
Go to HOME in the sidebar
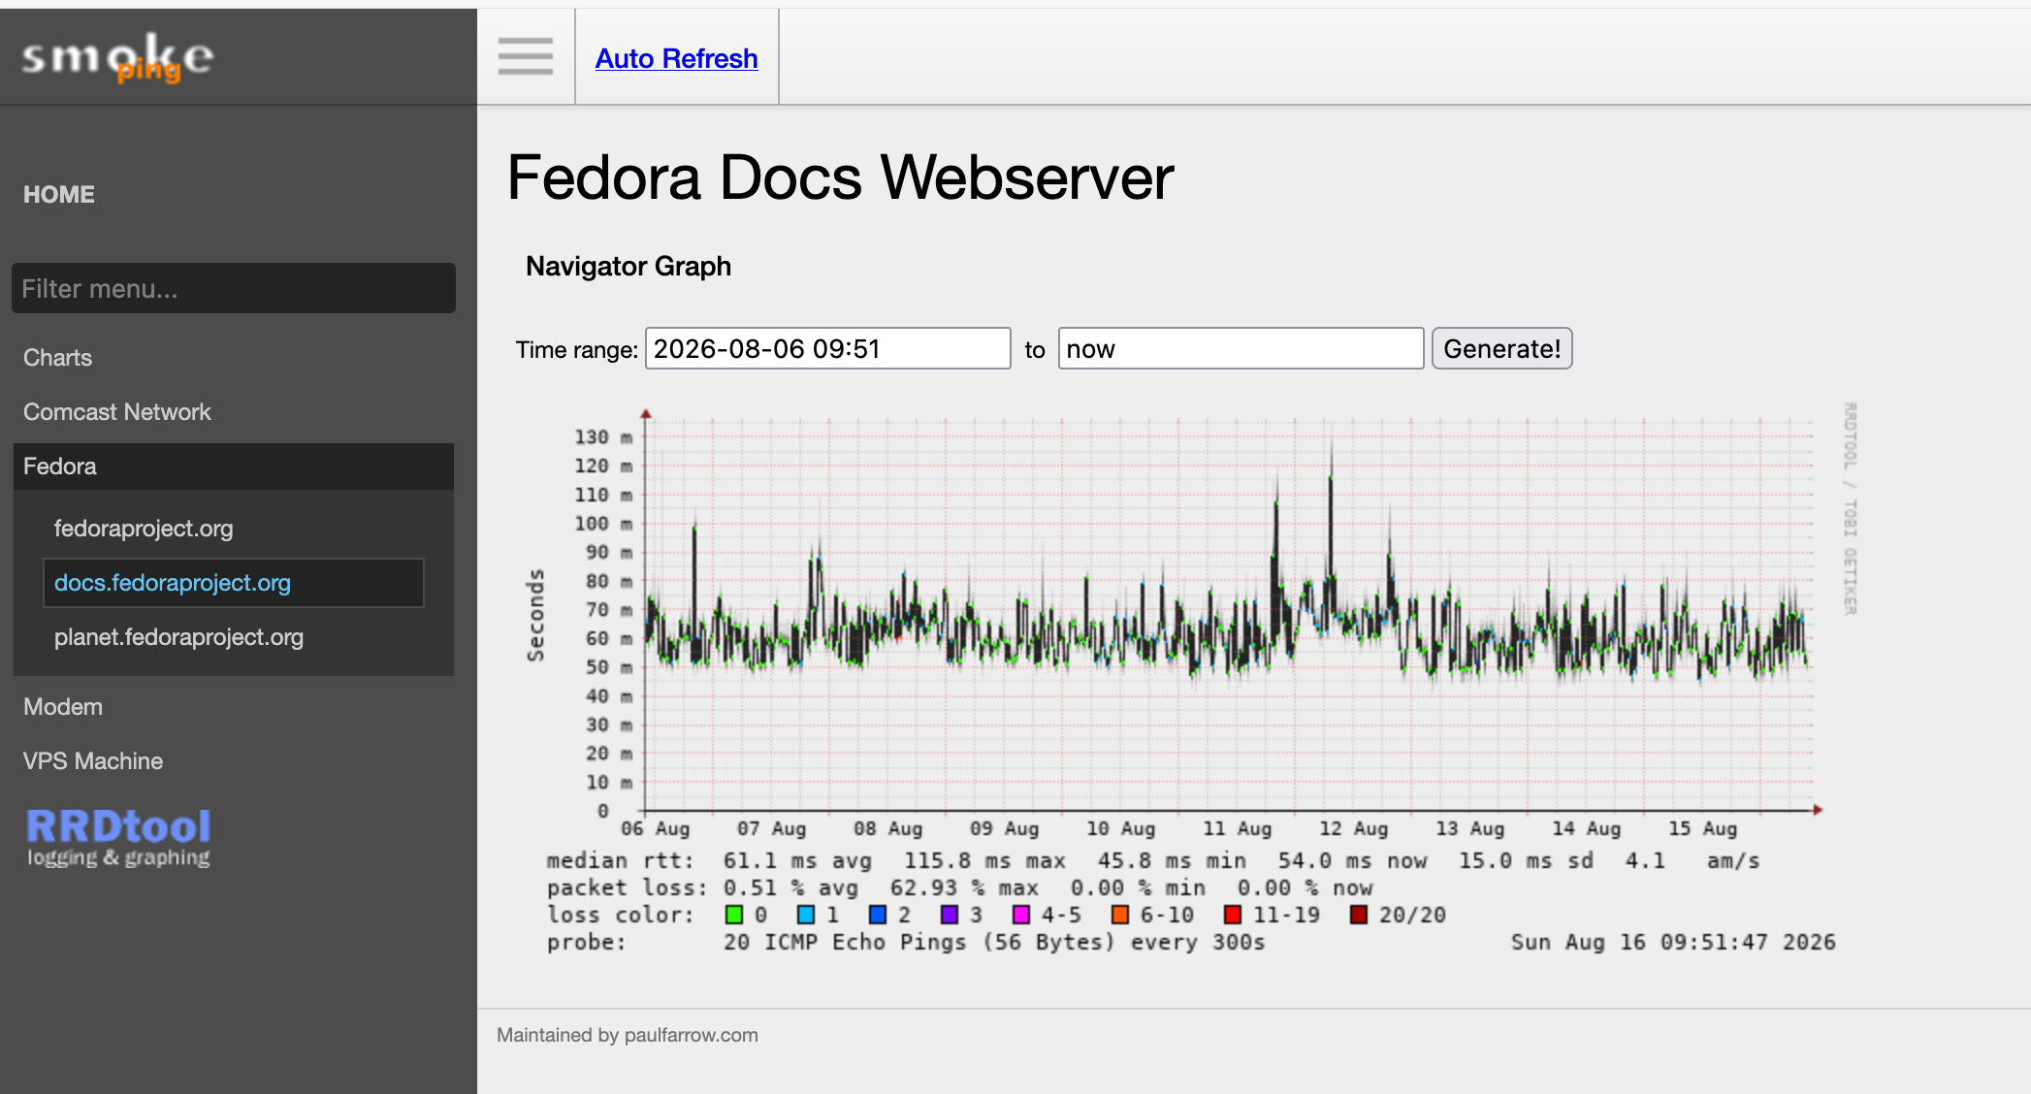click(59, 194)
